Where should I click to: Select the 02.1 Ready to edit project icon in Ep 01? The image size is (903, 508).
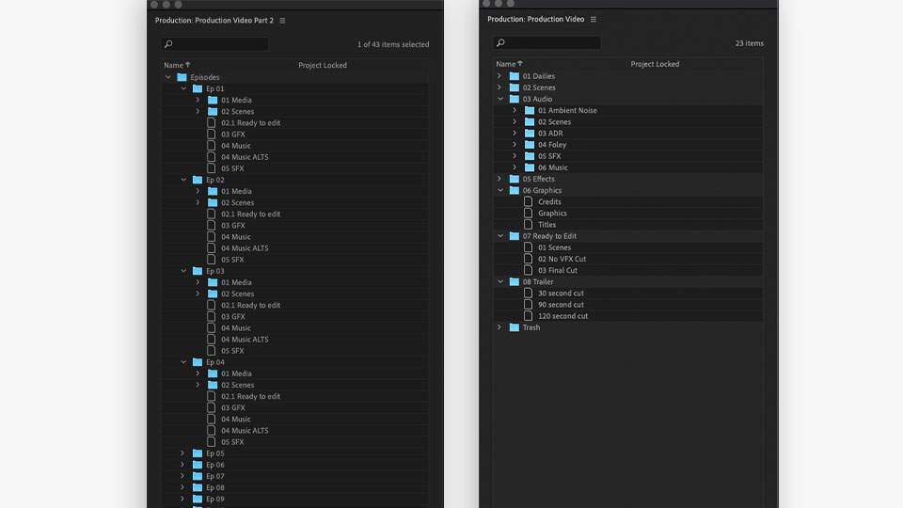[212, 122]
